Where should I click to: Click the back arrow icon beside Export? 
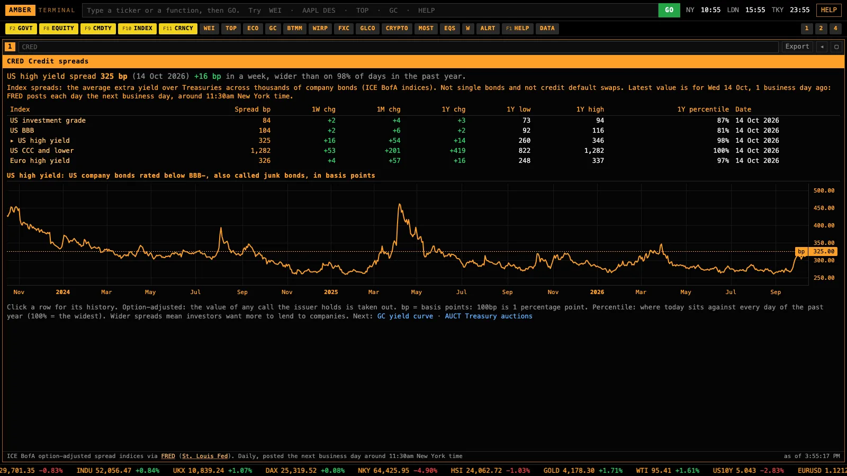coord(822,47)
